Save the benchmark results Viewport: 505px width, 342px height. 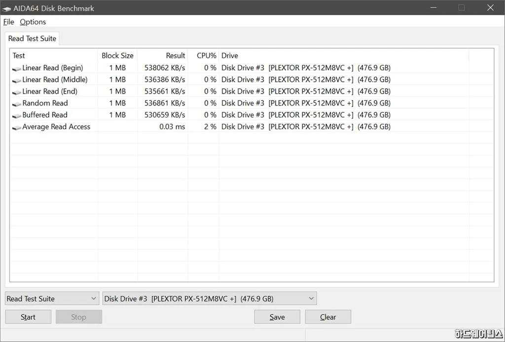click(277, 317)
